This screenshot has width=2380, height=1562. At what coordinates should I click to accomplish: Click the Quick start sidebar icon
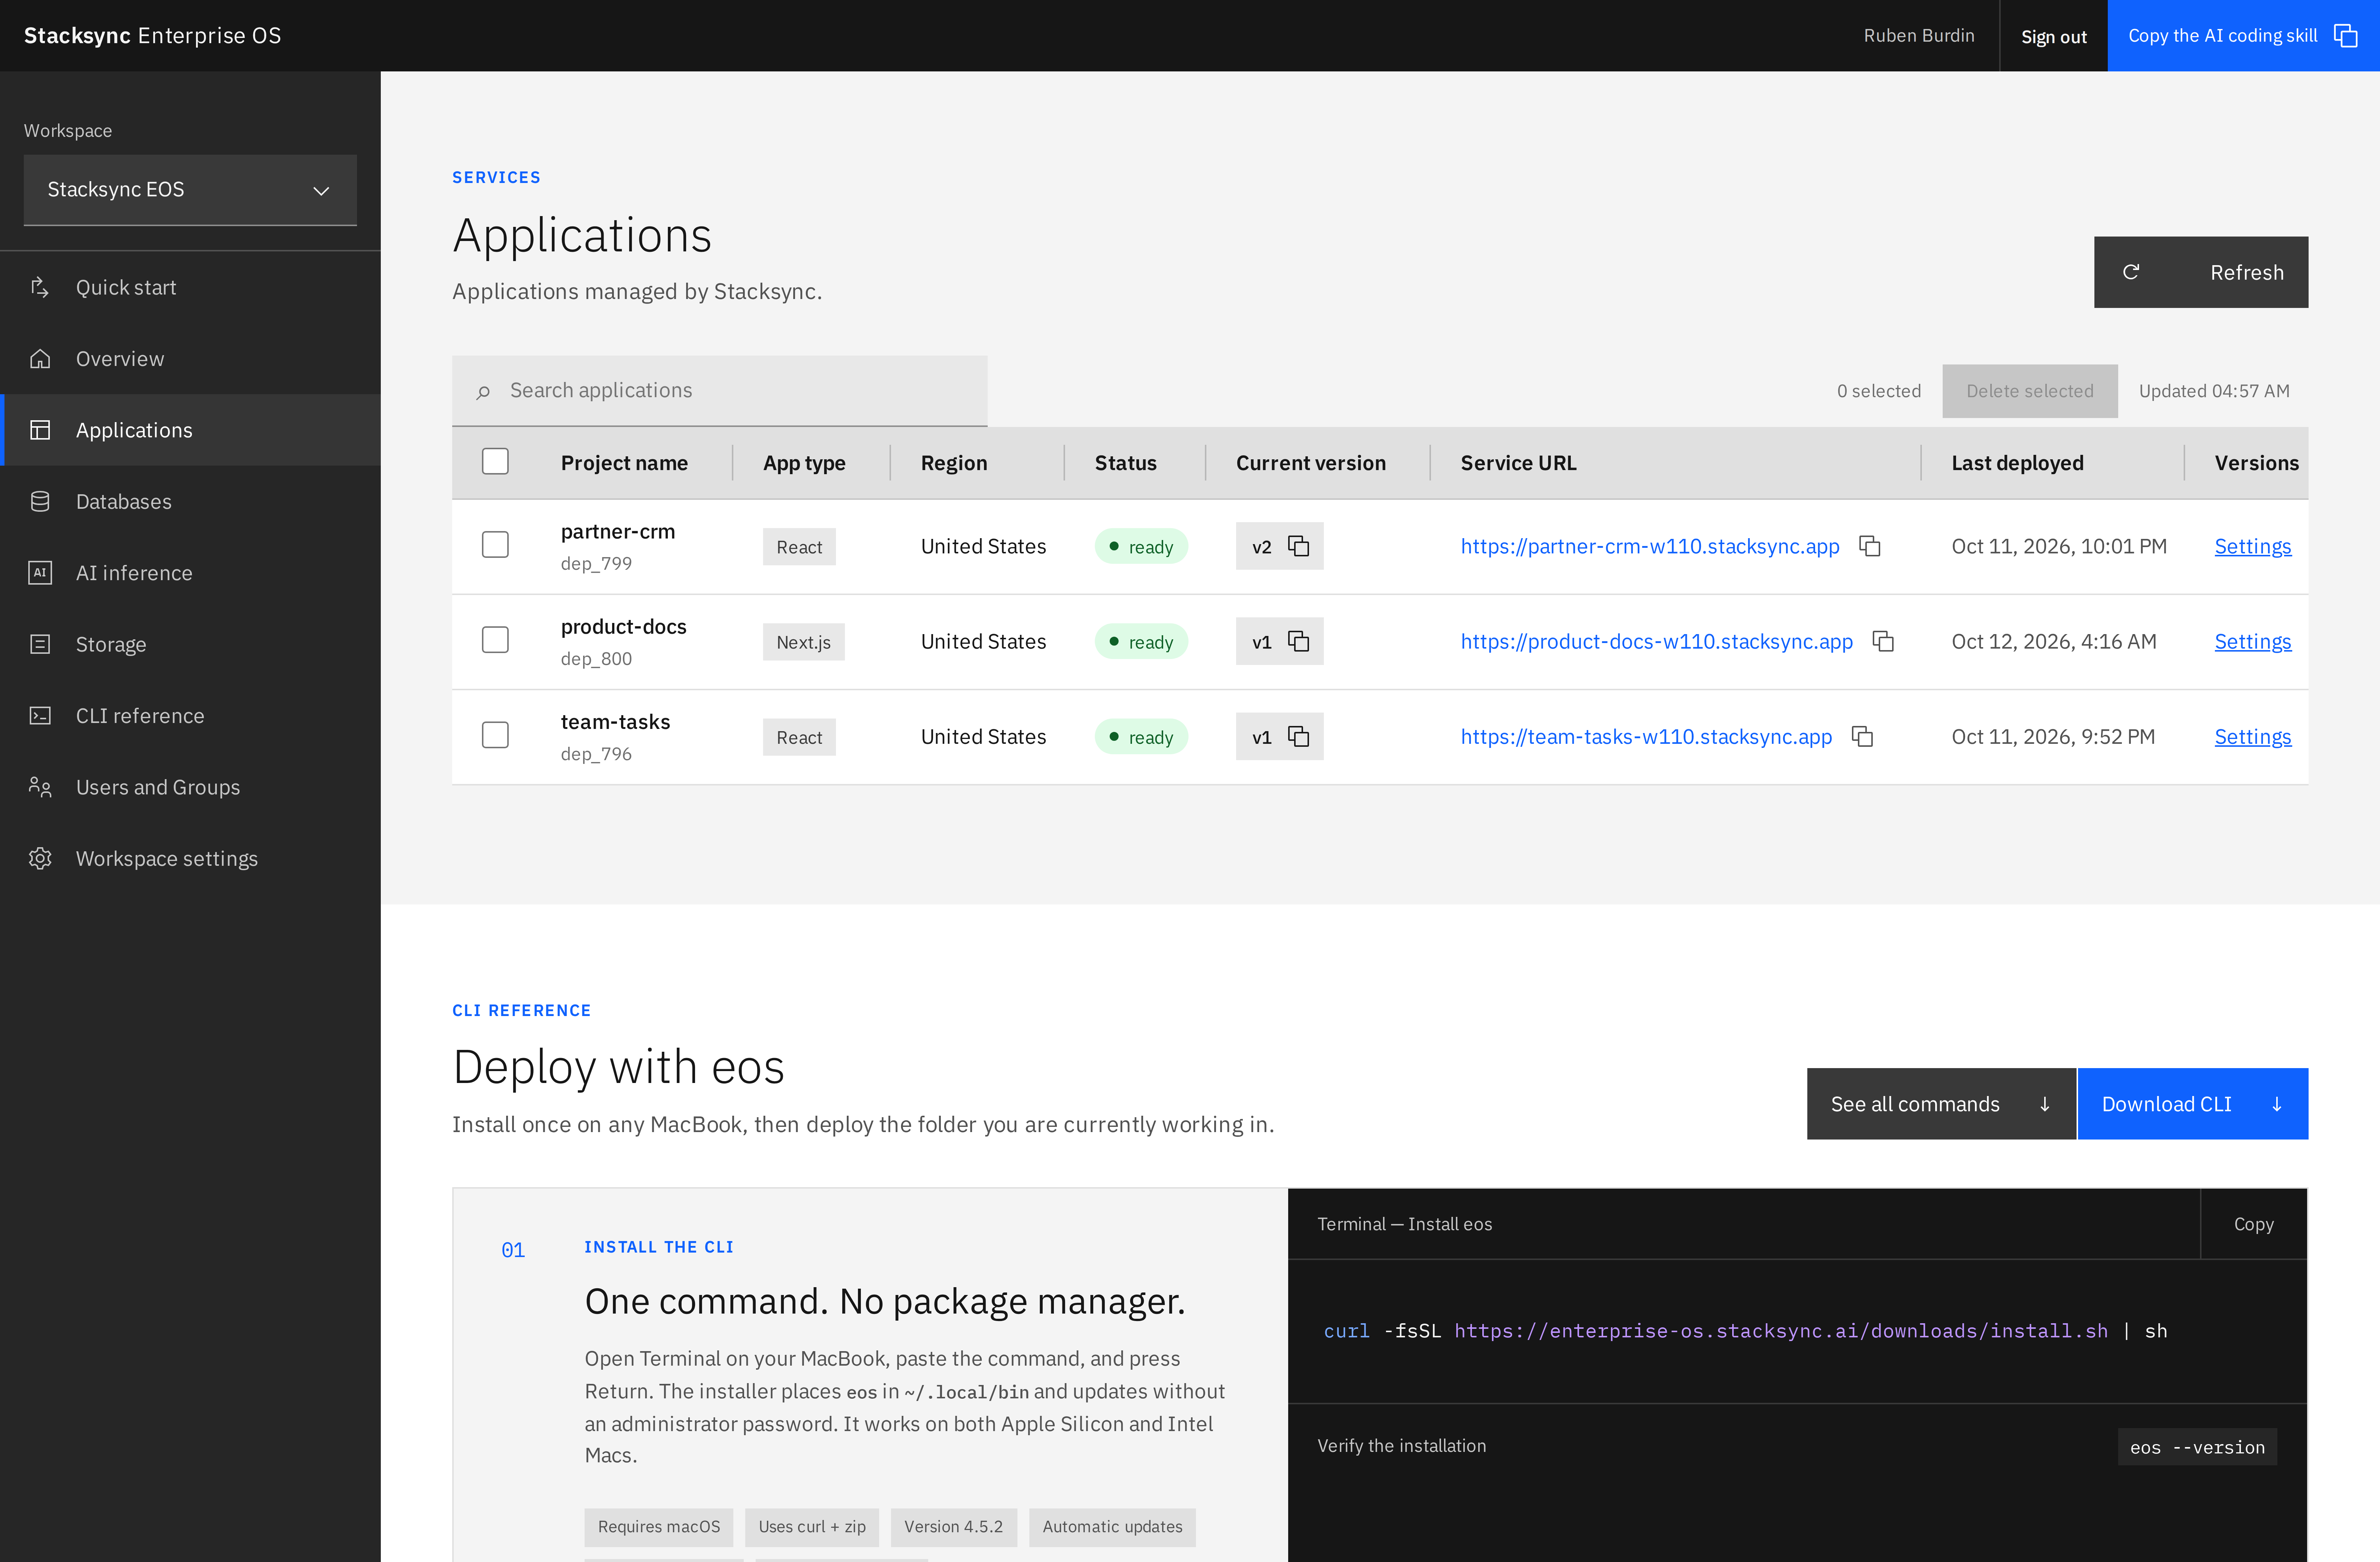40,287
